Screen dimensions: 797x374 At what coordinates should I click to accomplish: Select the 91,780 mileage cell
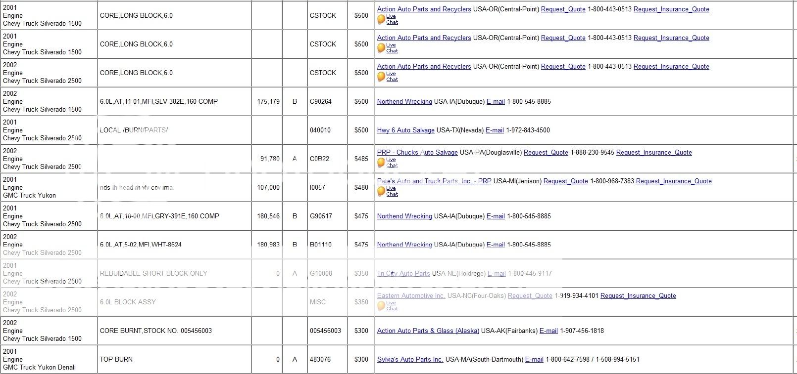267,159
